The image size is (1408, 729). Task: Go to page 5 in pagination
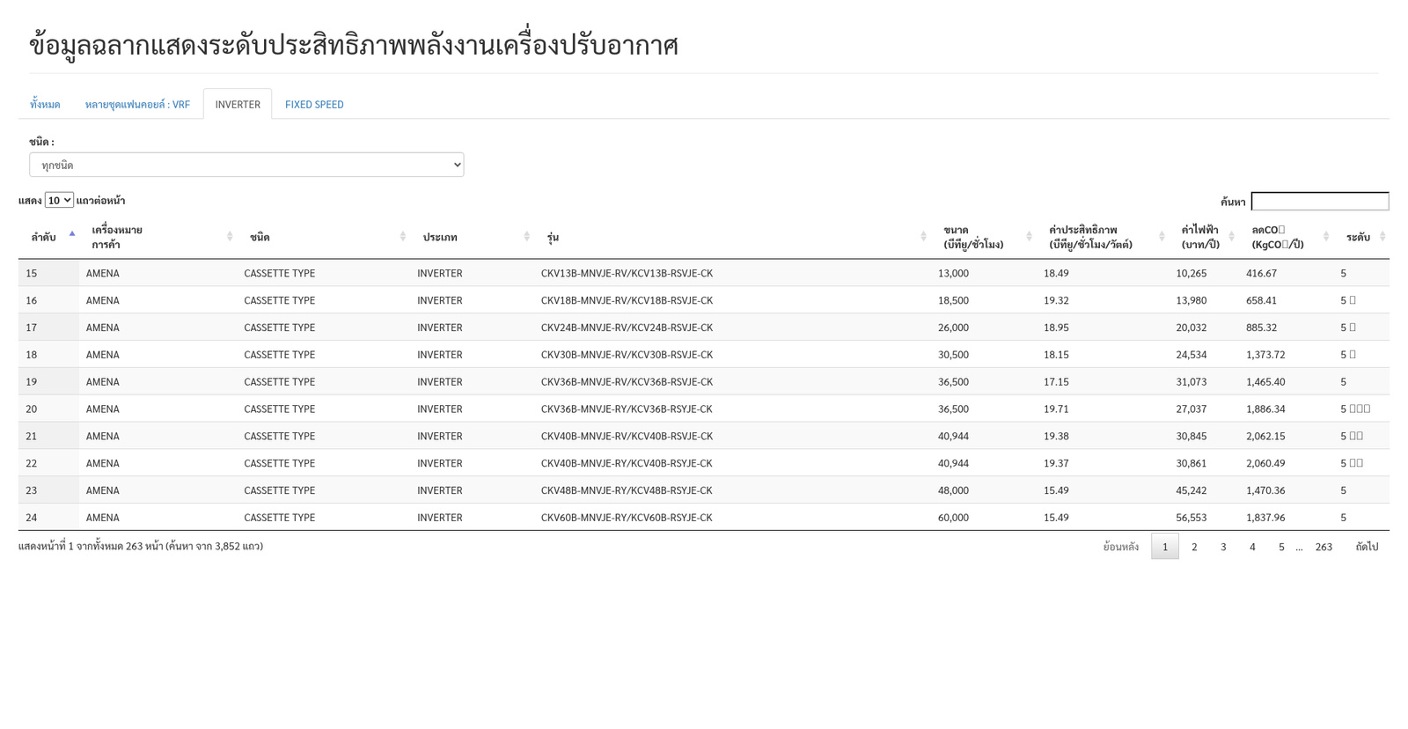click(1281, 547)
